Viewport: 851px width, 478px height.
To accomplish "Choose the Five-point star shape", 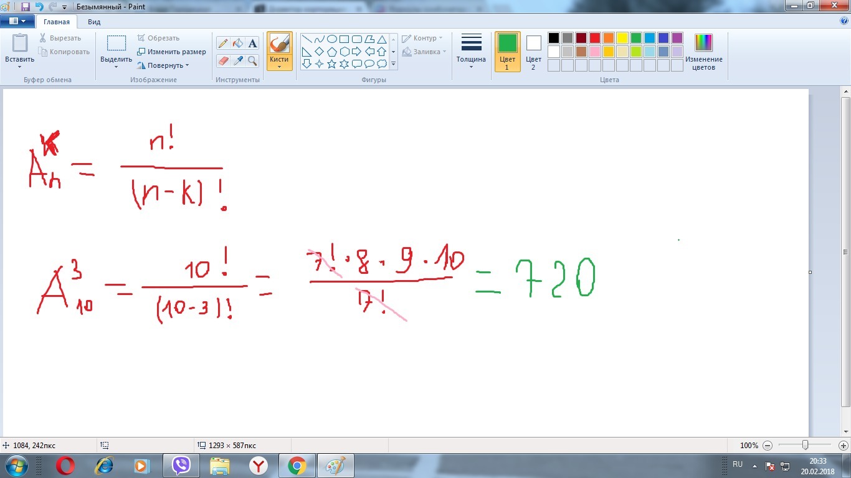I will click(x=332, y=63).
